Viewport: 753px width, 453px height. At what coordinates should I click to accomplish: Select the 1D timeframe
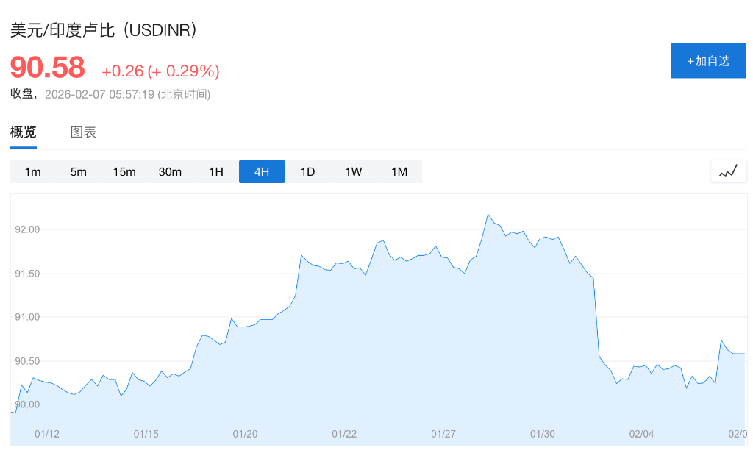307,171
